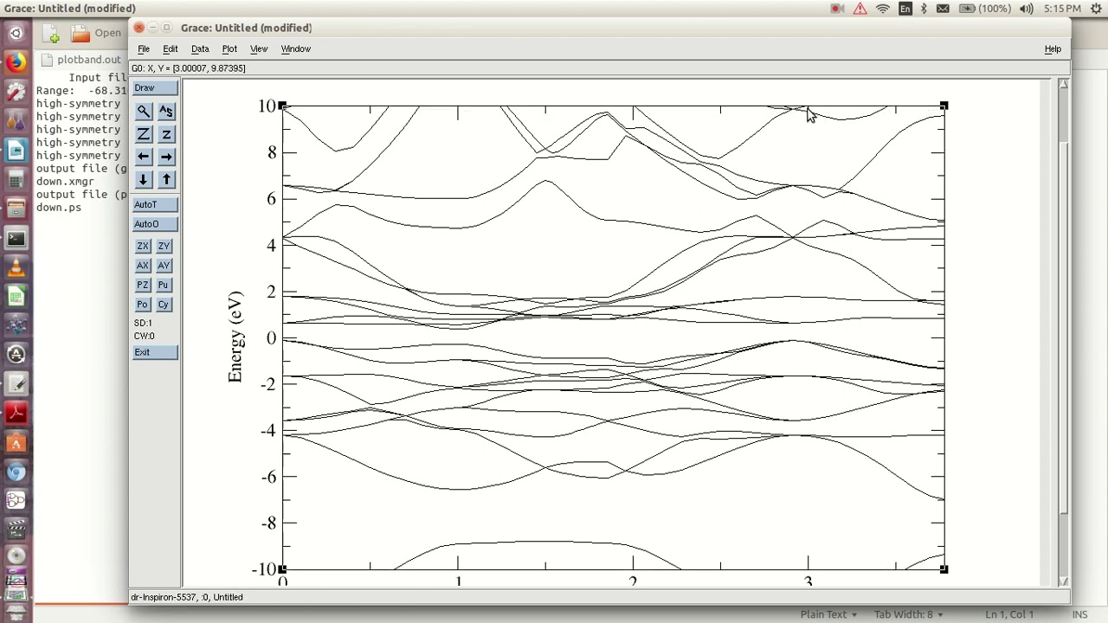The height and width of the screenshot is (623, 1108).
Task: Click the red warning triangle indicator
Action: pos(860,9)
